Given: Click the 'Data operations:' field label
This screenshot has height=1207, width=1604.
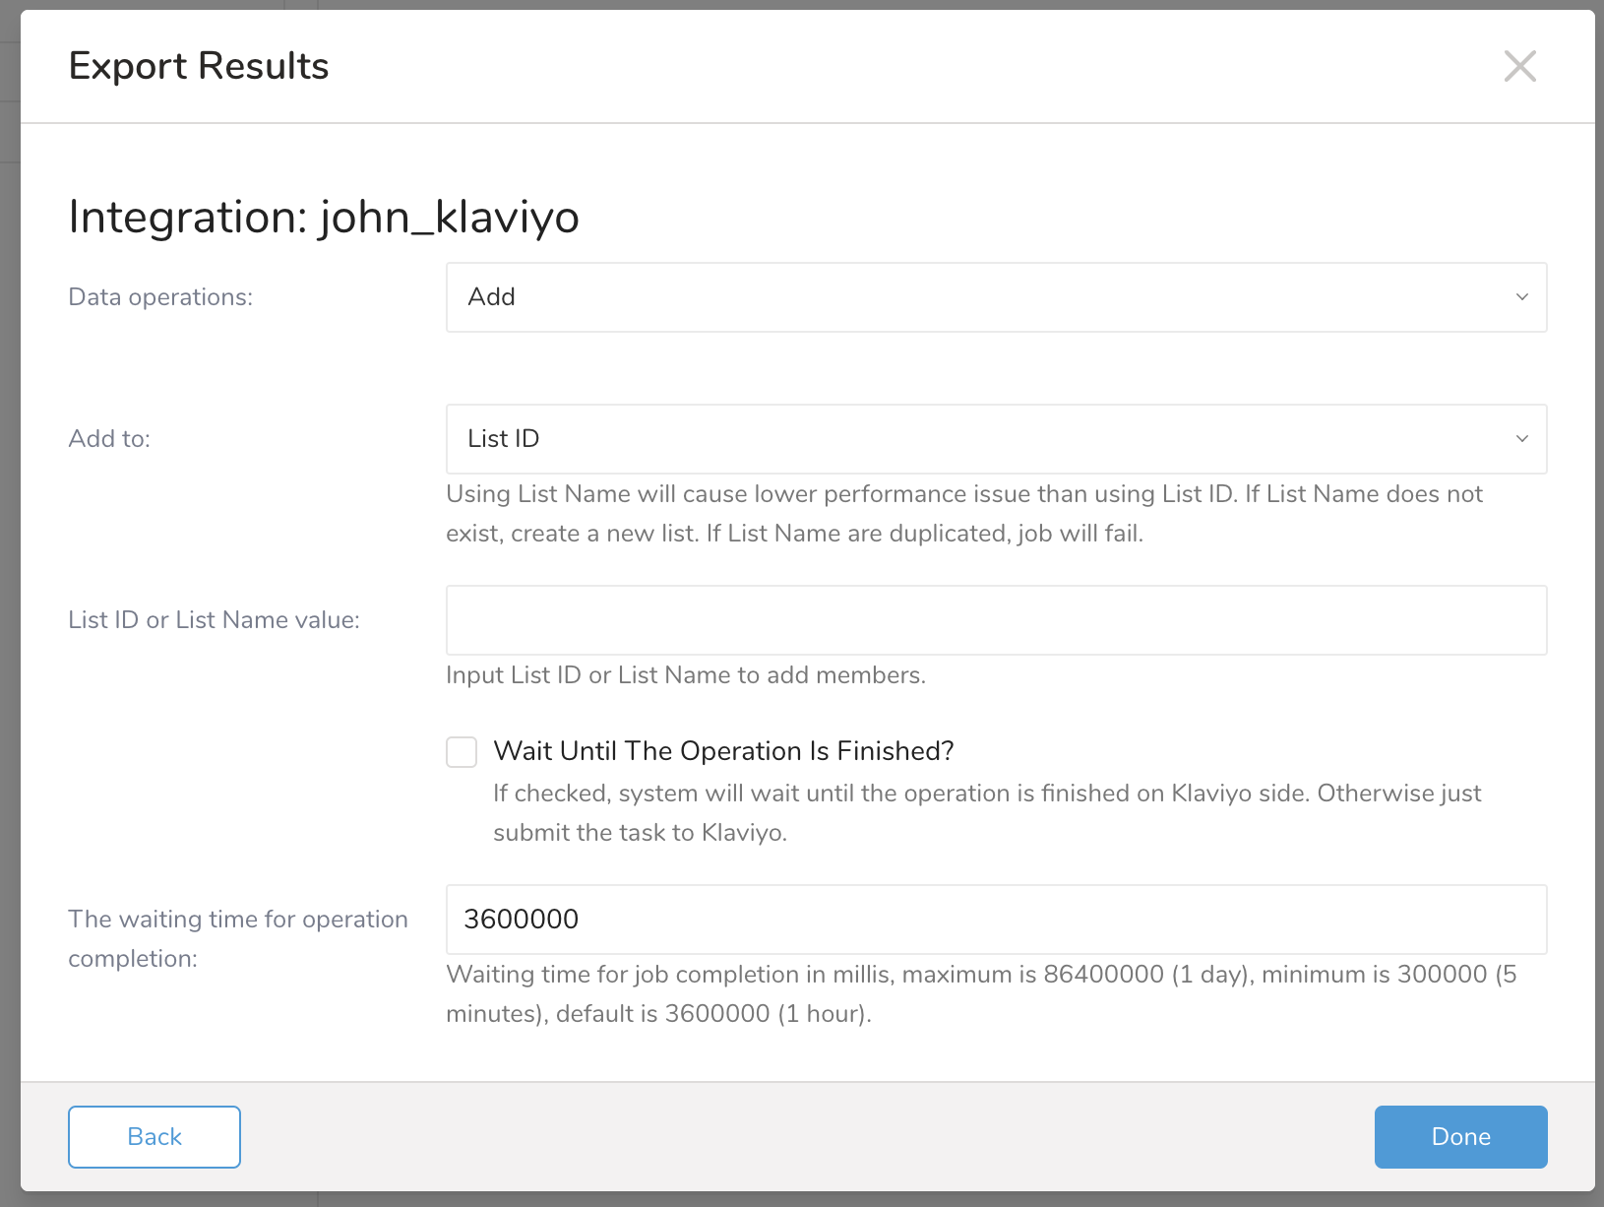Looking at the screenshot, I should [x=160, y=297].
